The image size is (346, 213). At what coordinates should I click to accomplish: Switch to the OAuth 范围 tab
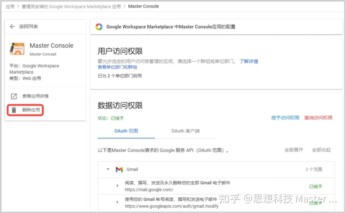click(126, 131)
